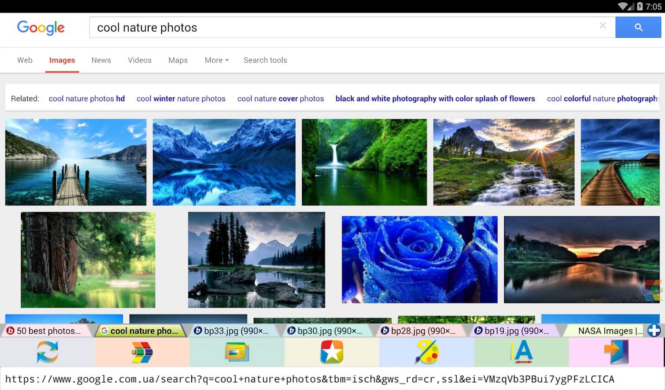The image size is (665, 390).
Task: Tap the refresh arrows icon in bottom toolbar
Action: click(x=47, y=352)
